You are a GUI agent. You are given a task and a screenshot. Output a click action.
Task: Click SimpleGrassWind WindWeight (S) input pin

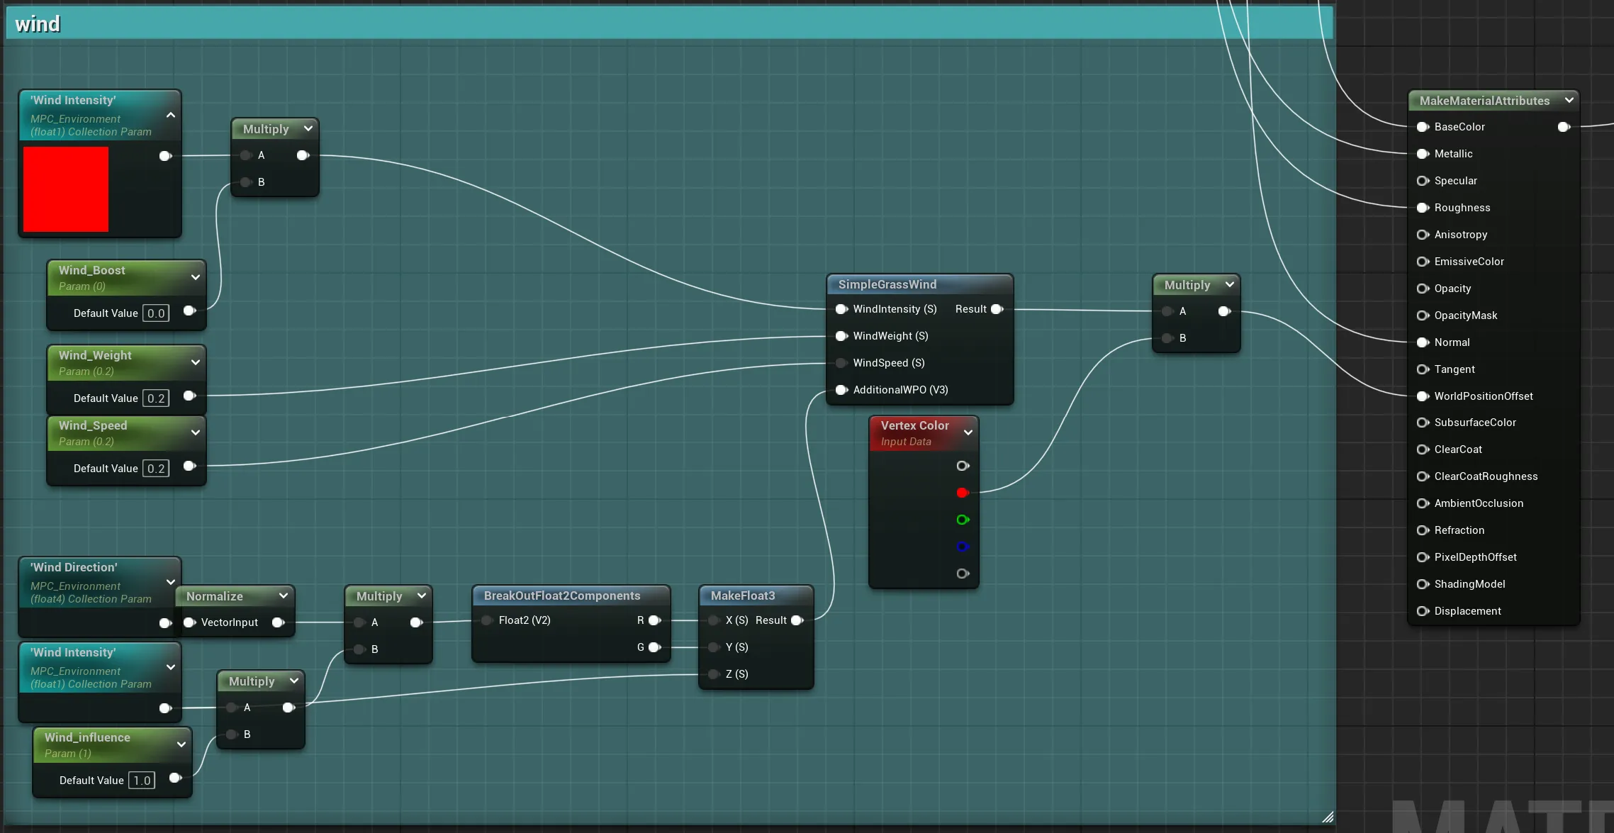click(841, 336)
